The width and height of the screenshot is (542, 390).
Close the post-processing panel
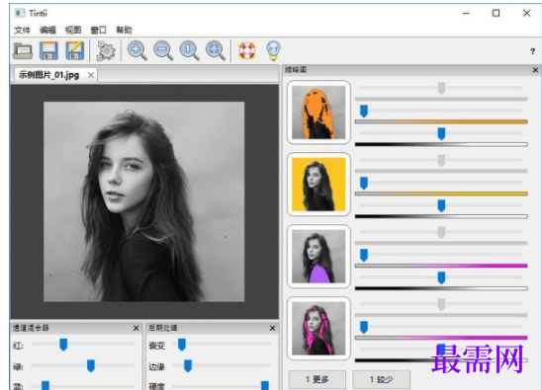[272, 328]
